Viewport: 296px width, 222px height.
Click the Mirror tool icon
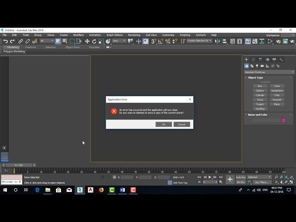point(217,41)
